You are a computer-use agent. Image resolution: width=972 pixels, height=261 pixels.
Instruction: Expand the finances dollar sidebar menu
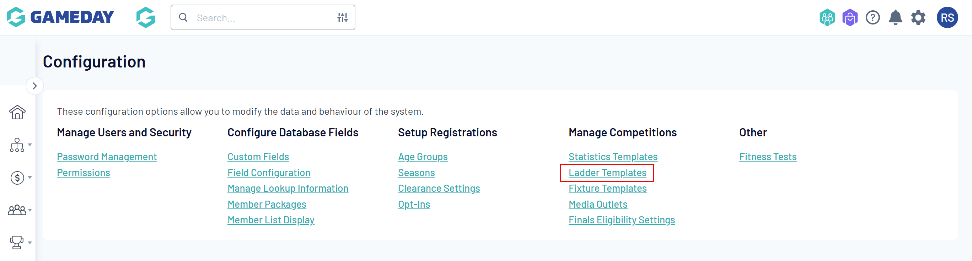click(20, 178)
